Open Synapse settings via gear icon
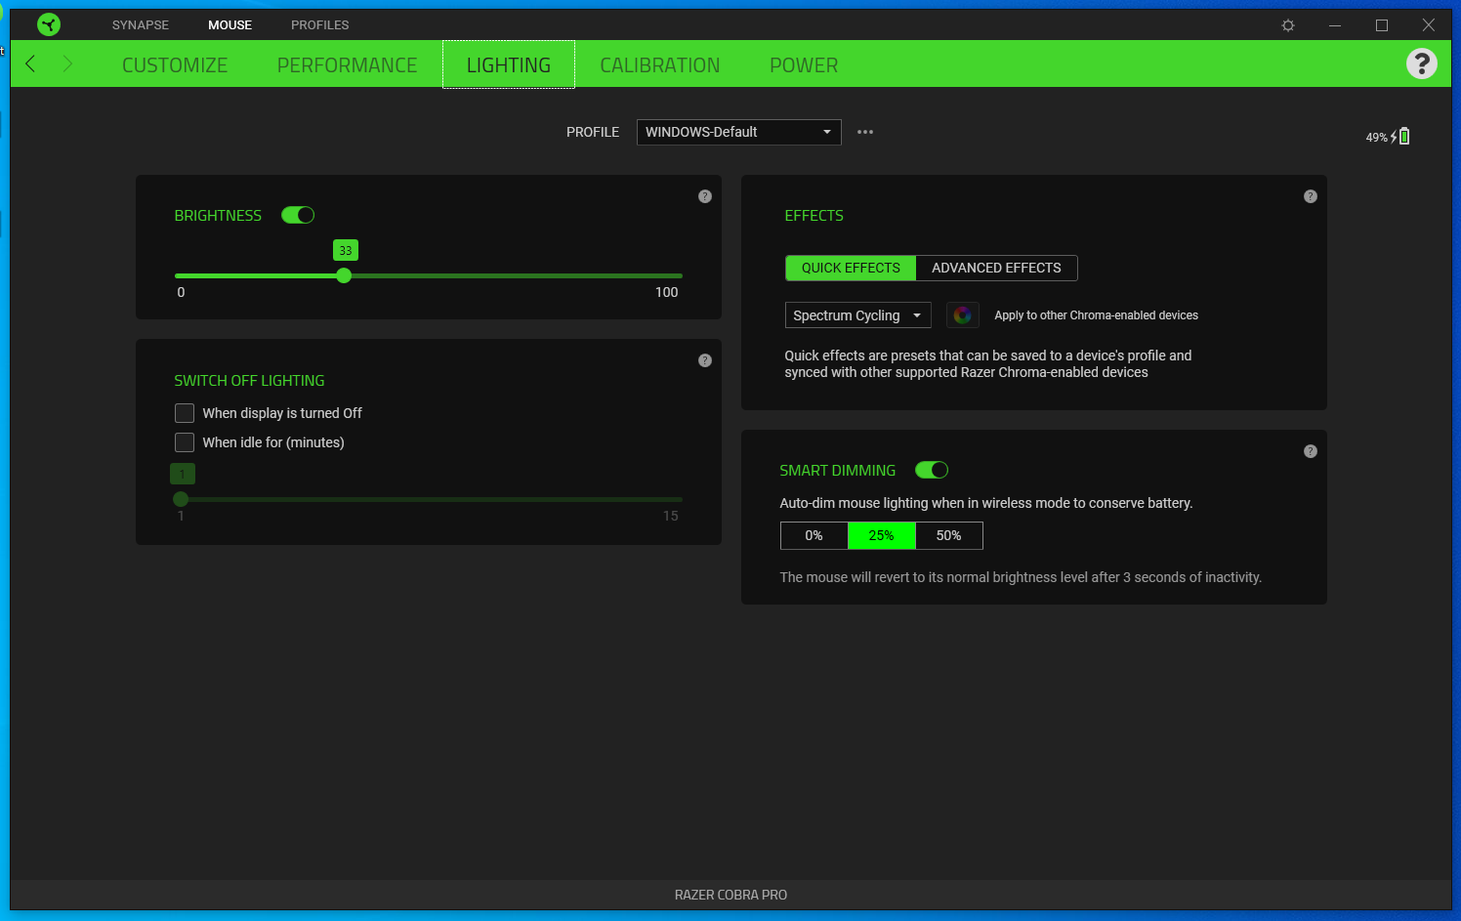The image size is (1461, 921). [1287, 25]
